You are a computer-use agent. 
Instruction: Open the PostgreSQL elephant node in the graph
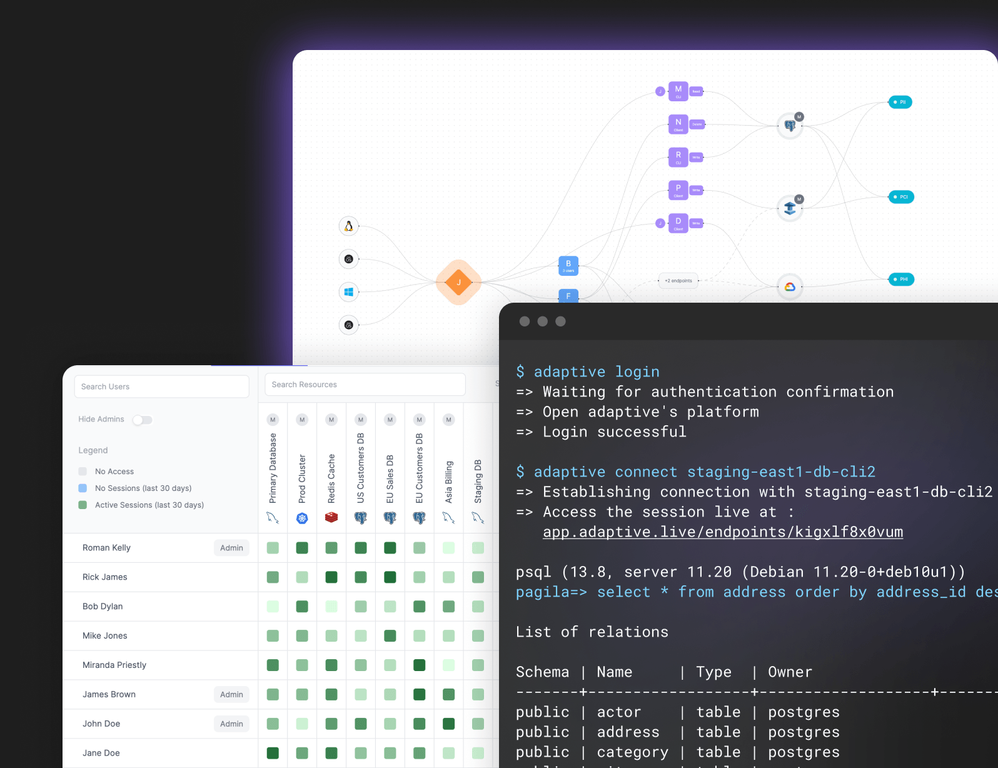coord(790,126)
